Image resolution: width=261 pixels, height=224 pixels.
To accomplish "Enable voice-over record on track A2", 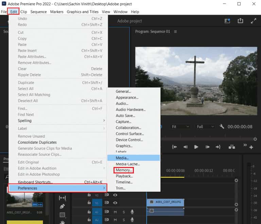I will [x=132, y=220].
